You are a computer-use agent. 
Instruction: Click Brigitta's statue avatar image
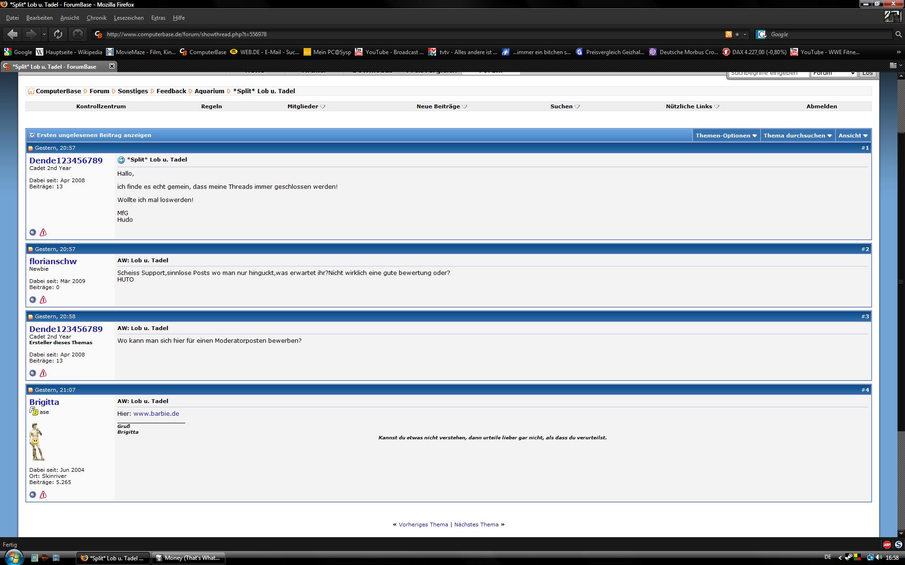click(x=36, y=442)
